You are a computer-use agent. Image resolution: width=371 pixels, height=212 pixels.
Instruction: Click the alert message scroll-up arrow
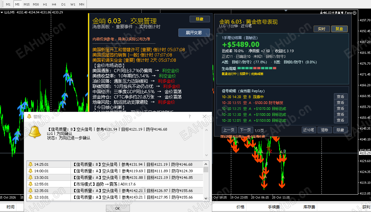click(206, 130)
